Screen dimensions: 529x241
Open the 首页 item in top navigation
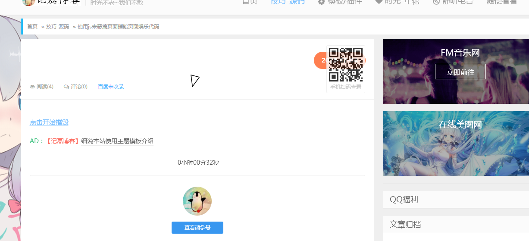(250, 2)
